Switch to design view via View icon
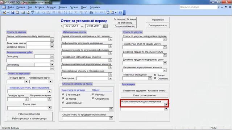This screenshot has height=130, width=232. point(4,12)
